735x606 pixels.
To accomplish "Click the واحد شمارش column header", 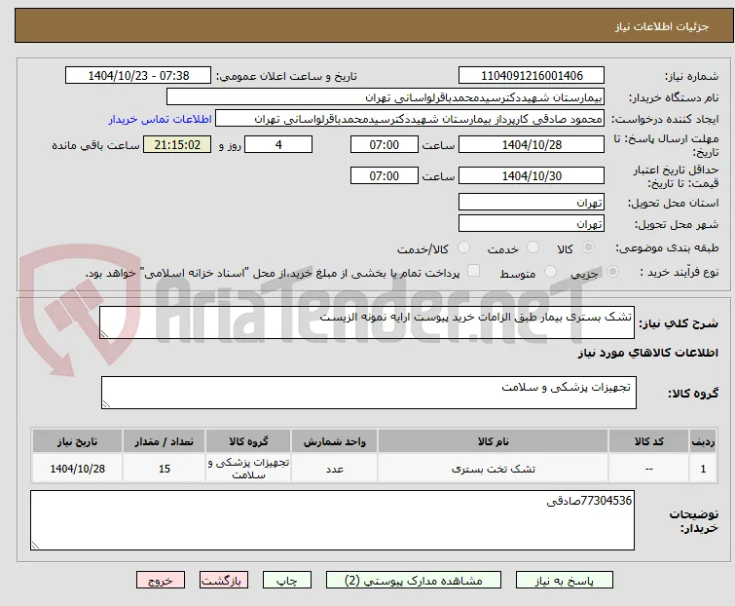I will pos(334,441).
